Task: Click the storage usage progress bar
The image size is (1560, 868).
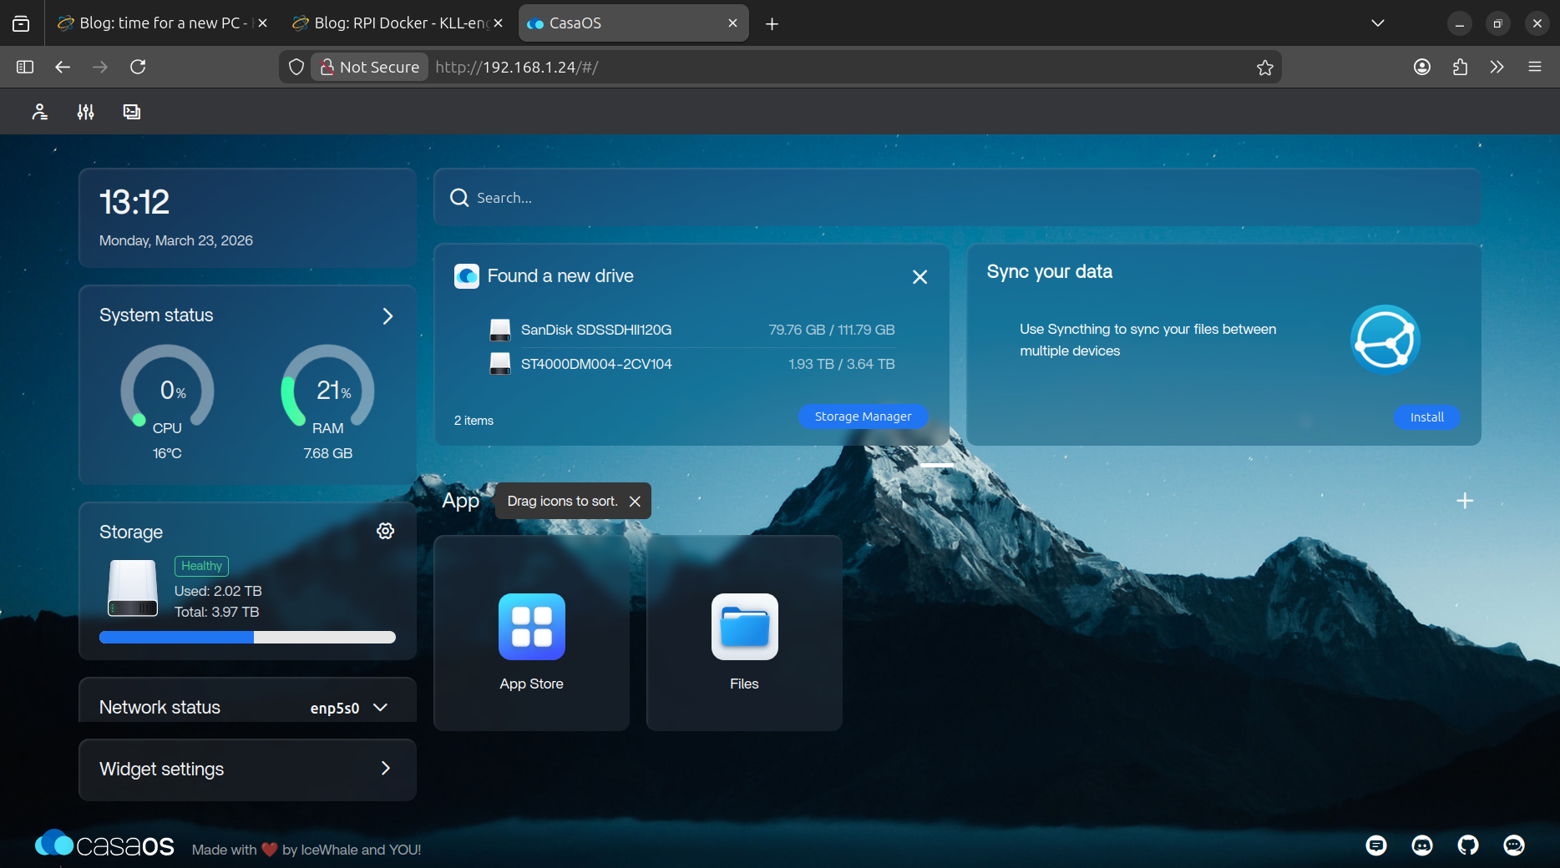Action: pyautogui.click(x=247, y=638)
